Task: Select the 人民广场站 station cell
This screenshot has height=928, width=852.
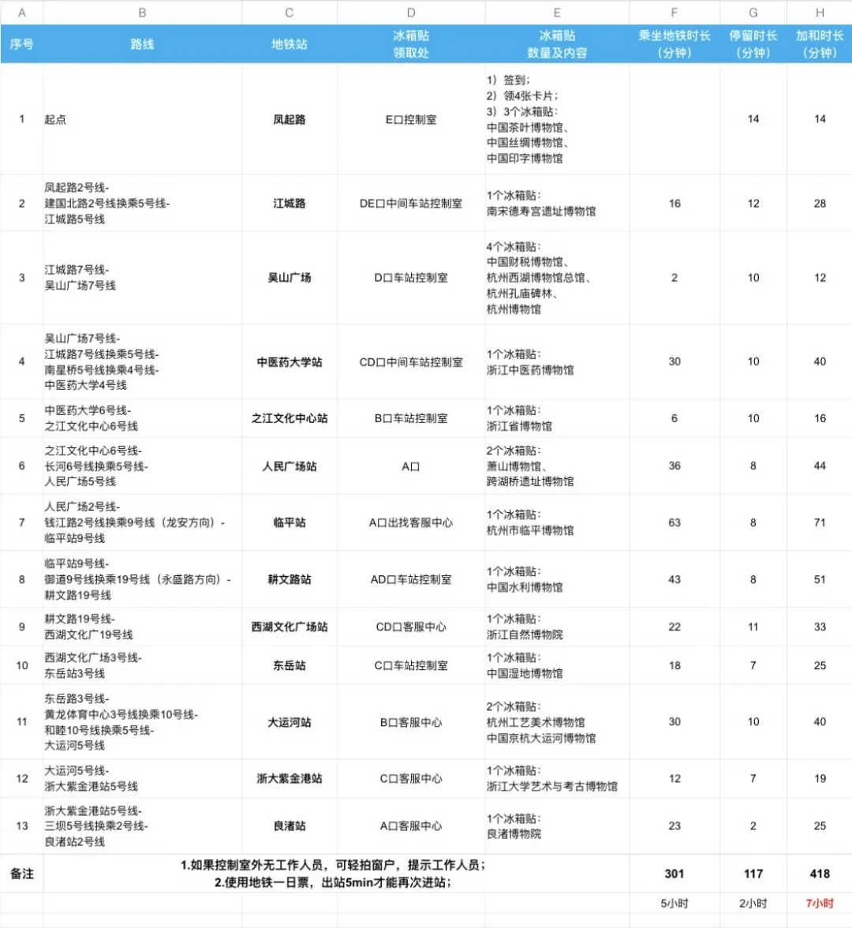Action: pos(290,466)
